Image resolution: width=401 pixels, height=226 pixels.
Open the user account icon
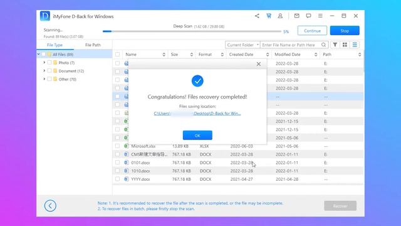[x=280, y=16]
